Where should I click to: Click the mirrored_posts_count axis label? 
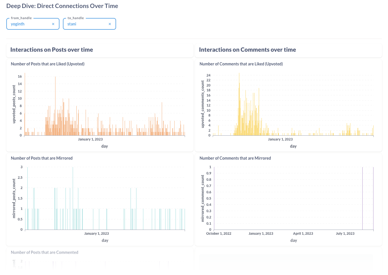click(14, 198)
